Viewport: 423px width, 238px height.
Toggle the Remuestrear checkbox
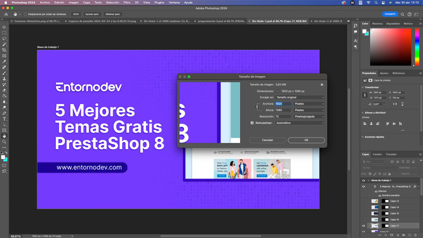coord(252,123)
